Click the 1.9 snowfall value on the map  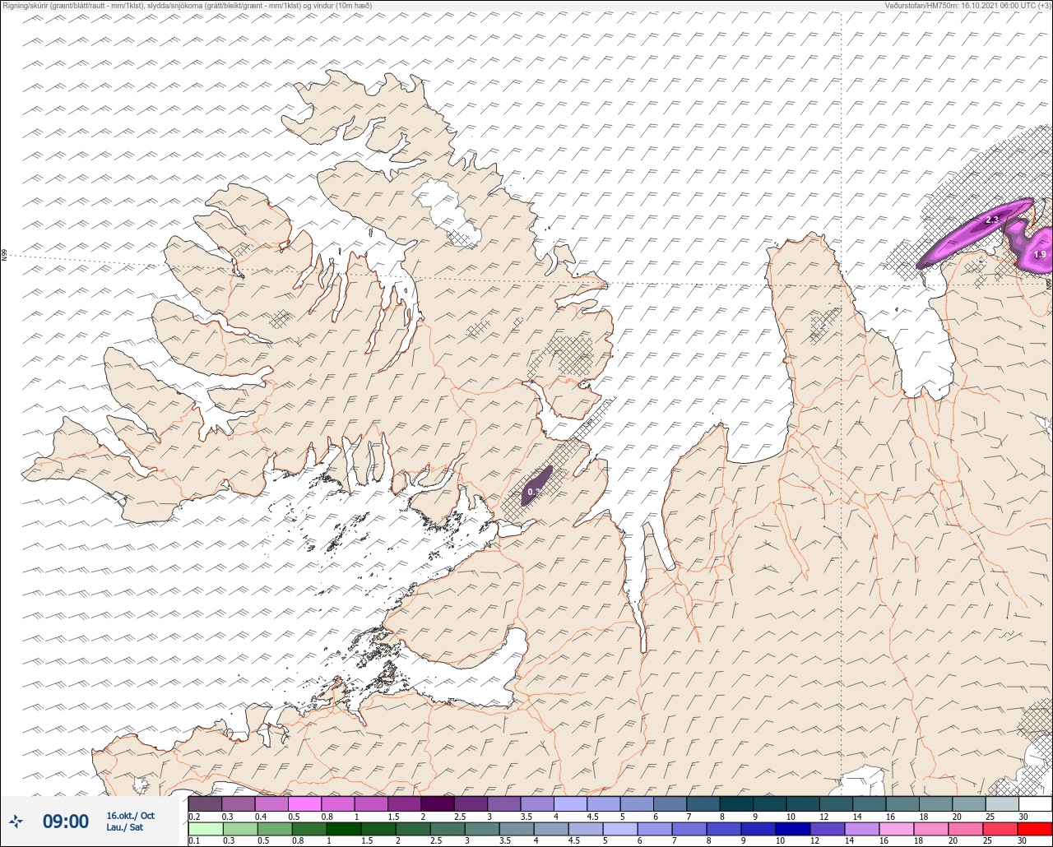tap(1040, 255)
